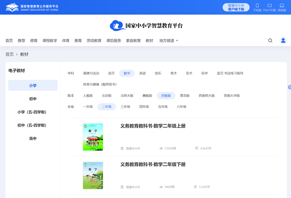Open the Pad HD版 tablet icon
This screenshot has width=291, height=198.
point(270,5)
